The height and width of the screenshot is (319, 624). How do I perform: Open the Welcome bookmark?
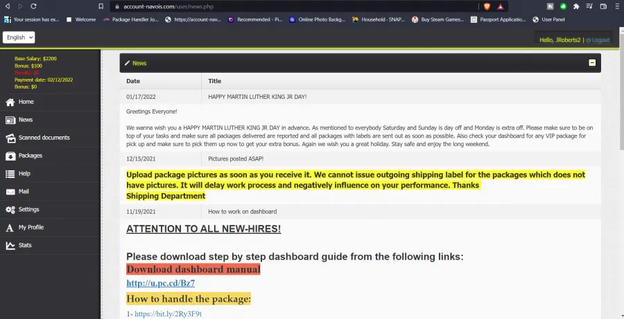coord(81,19)
